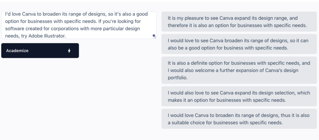The image size is (319, 140).
Task: Choose the "I would love to see Canva broaden" result
Action: [x=239, y=44]
